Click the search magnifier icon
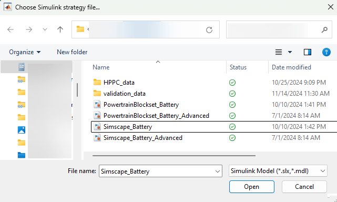 tap(324, 29)
